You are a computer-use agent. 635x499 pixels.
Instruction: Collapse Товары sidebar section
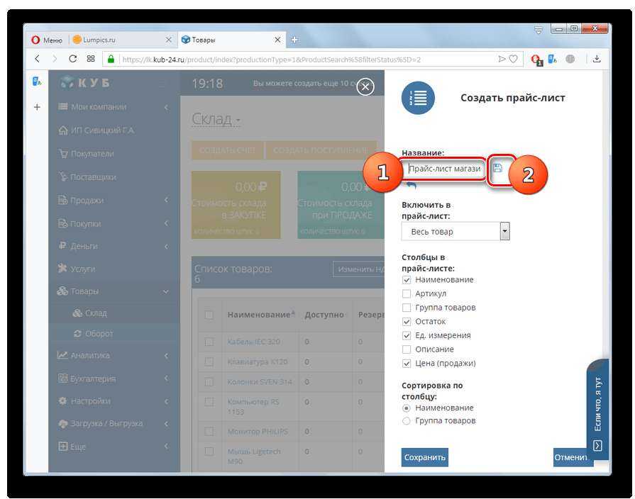point(114,291)
